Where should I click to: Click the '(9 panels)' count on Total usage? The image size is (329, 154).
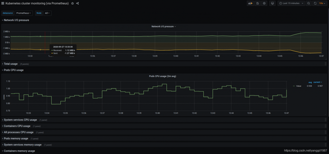point(24,64)
